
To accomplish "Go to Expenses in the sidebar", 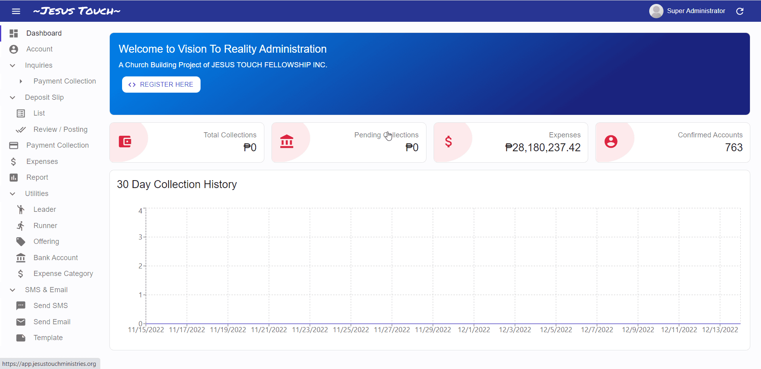I will 50,162.
